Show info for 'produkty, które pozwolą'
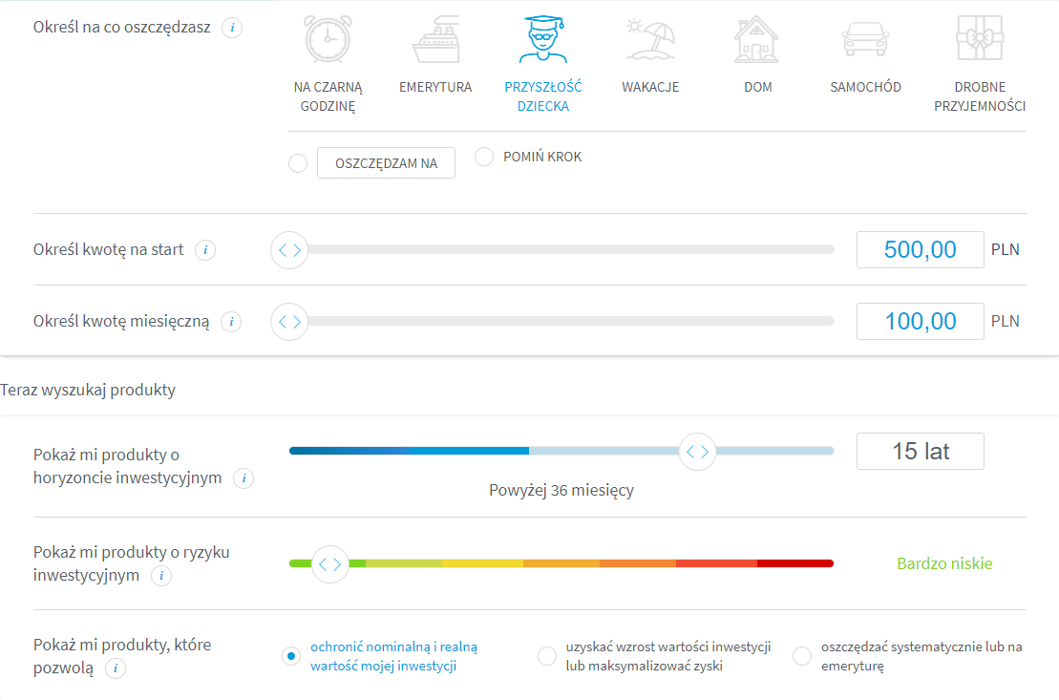Image resolution: width=1059 pixels, height=700 pixels. coord(116,668)
